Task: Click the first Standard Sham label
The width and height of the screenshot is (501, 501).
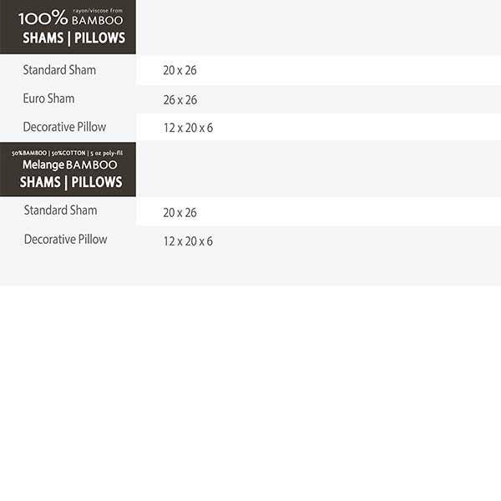Action: pos(59,70)
